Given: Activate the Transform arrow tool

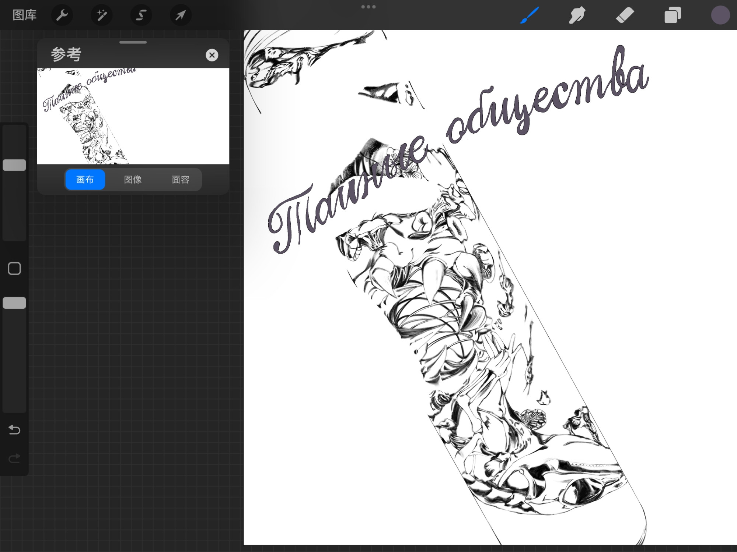Looking at the screenshot, I should [x=181, y=15].
